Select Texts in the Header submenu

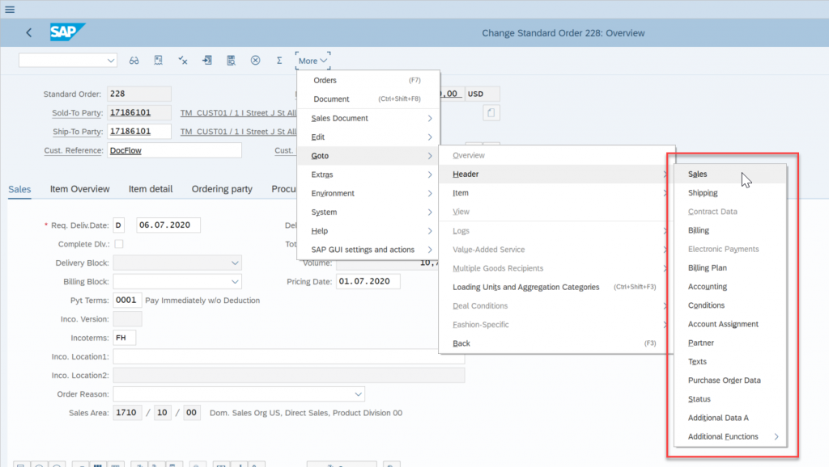[730, 362]
